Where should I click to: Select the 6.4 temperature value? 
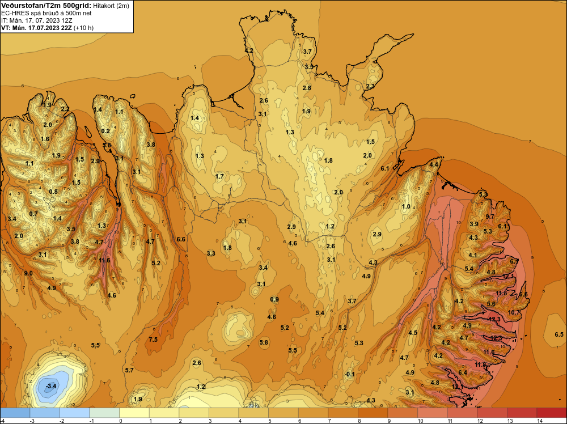463,372
